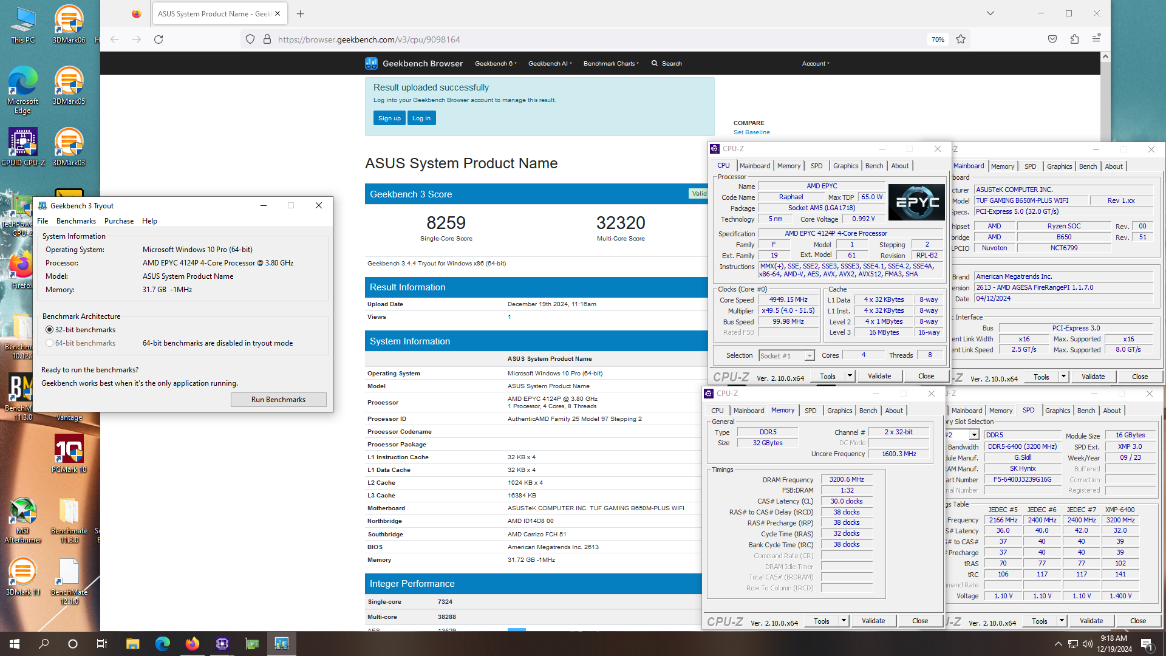Open Socket #1 selection dropdown
1166x656 pixels.
[x=786, y=356]
